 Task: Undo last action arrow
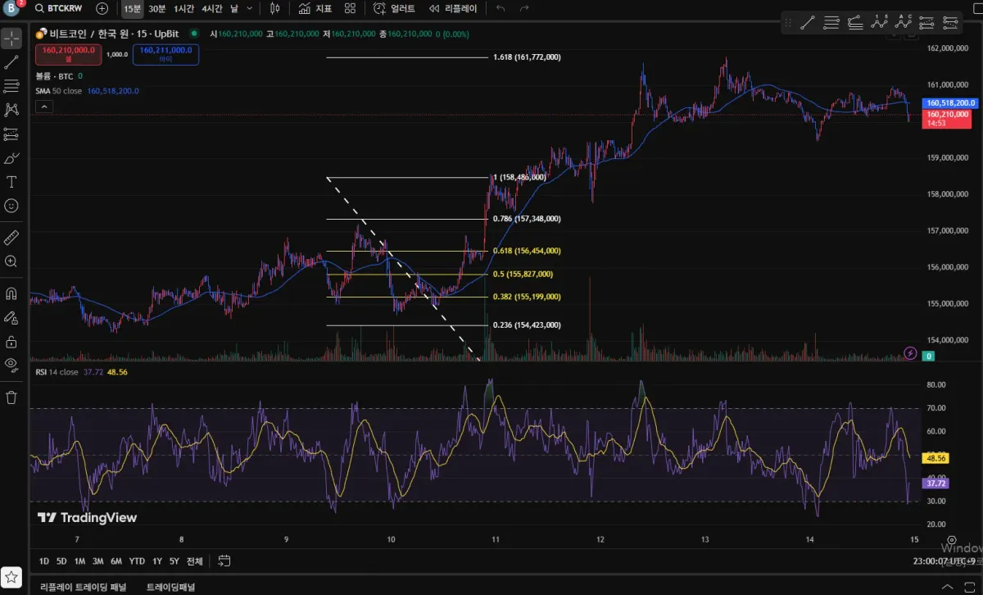(501, 8)
